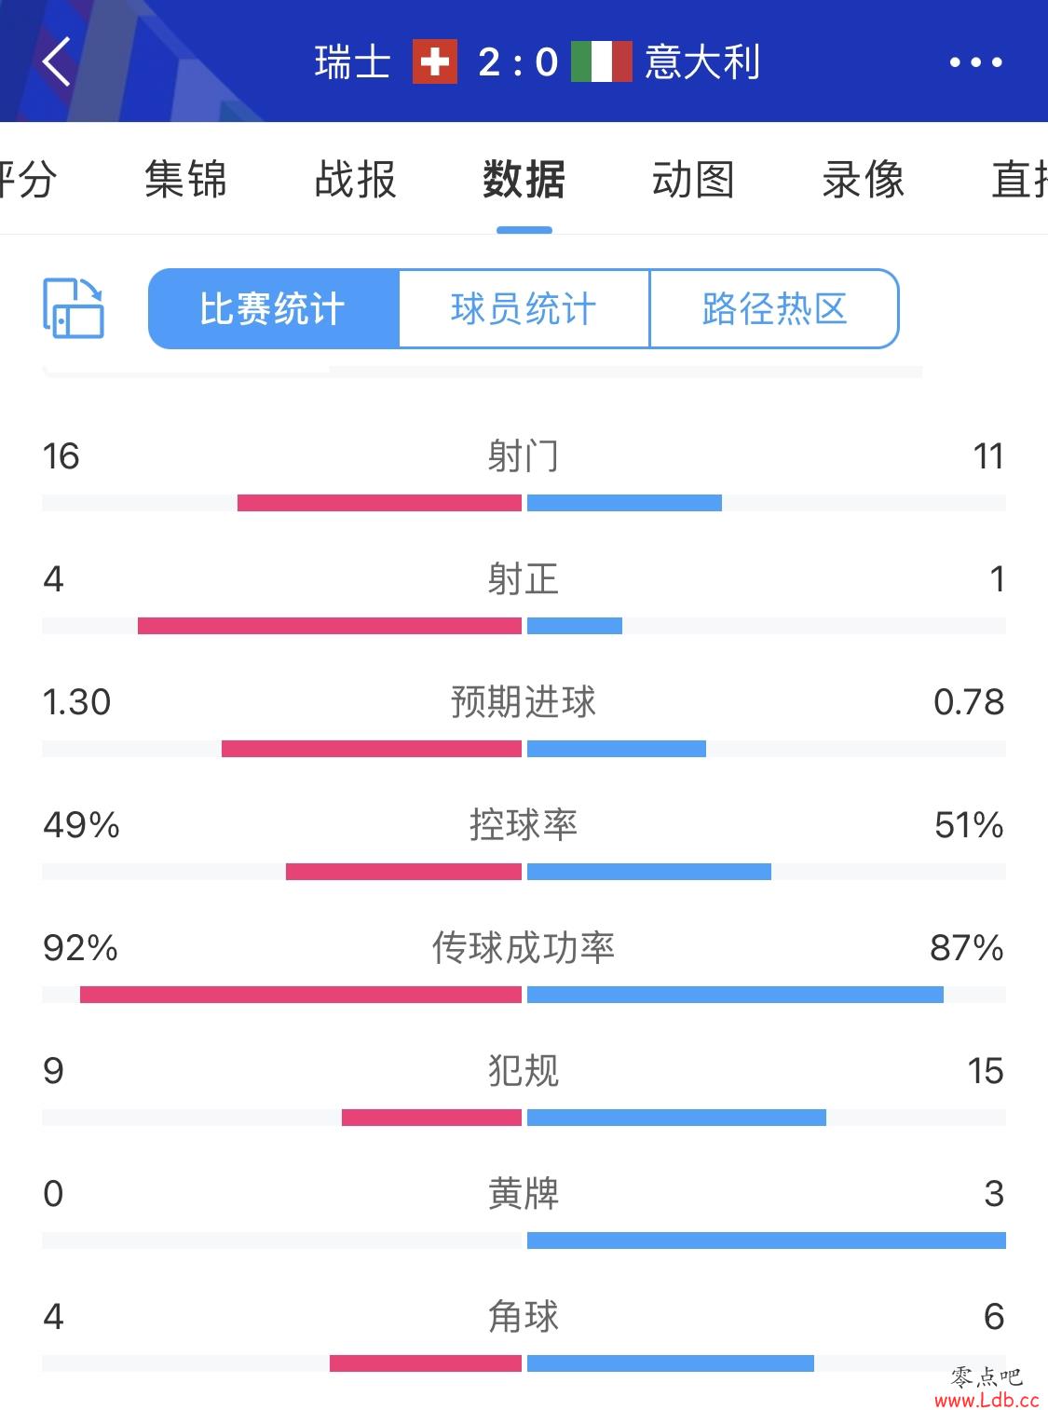1048x1410 pixels.
Task: Select the 数据 tab
Action: click(x=524, y=179)
